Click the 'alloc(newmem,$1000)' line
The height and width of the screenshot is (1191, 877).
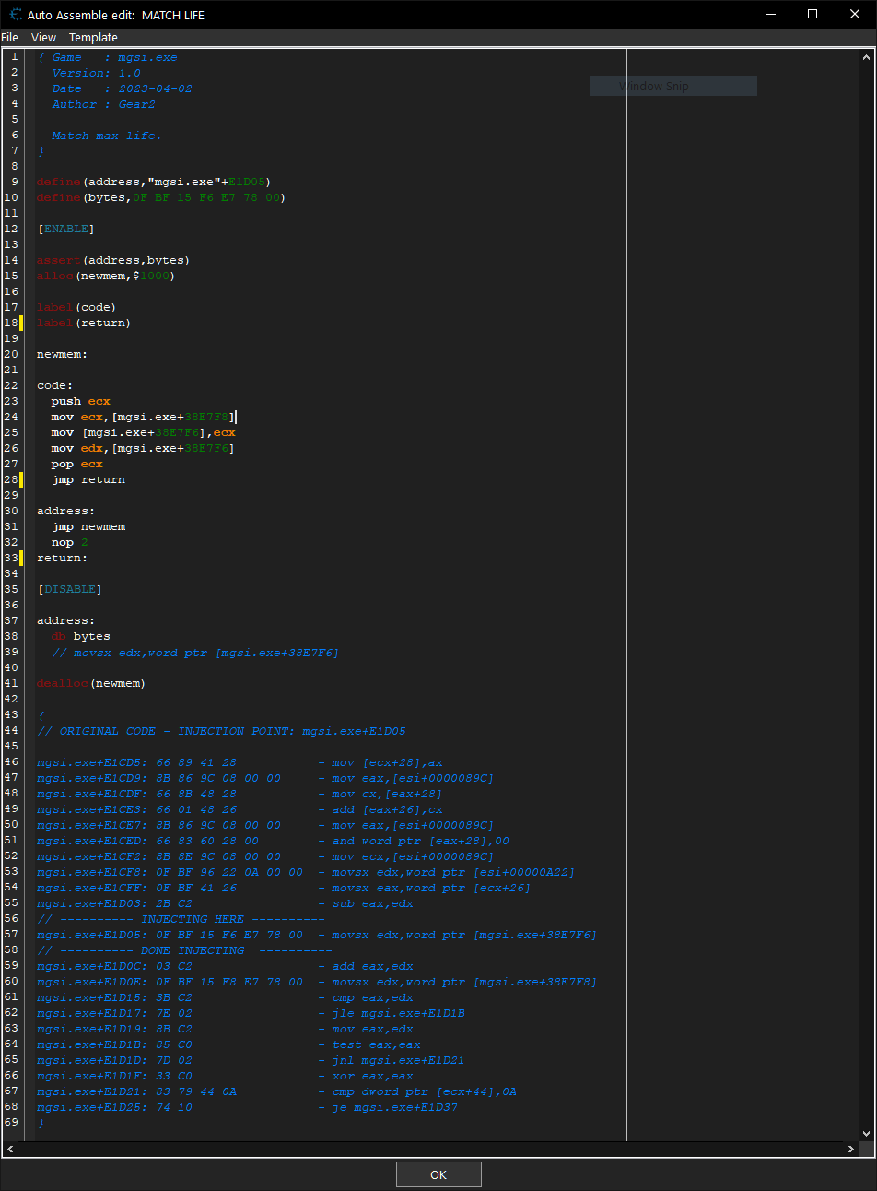(105, 276)
